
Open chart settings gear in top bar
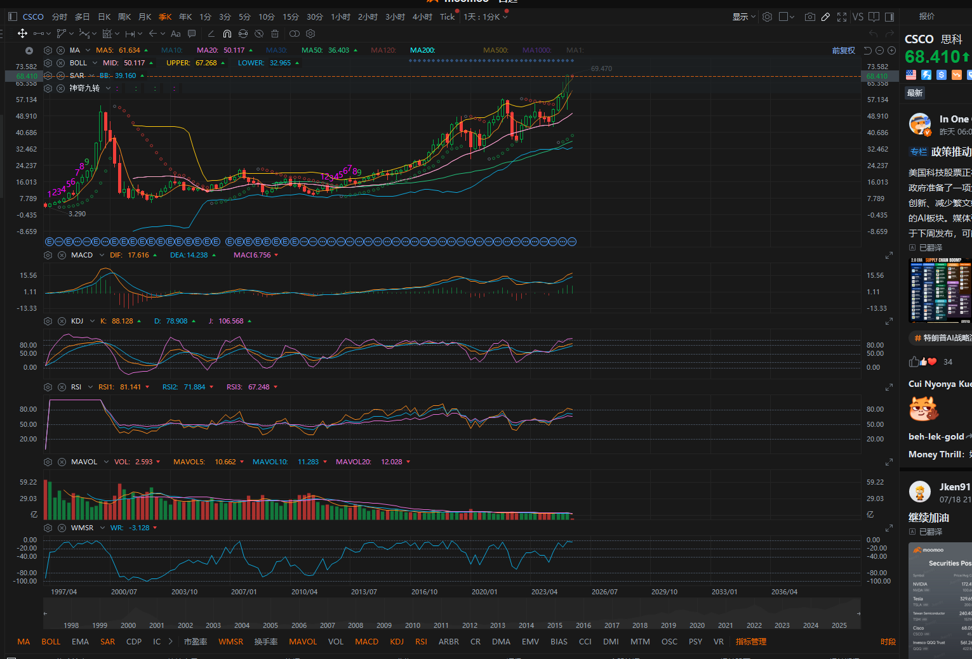pos(767,17)
